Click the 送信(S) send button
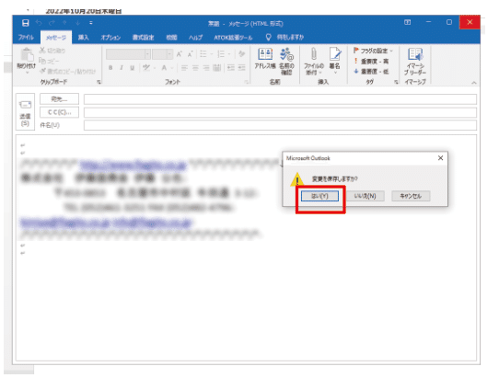Image resolution: width=499 pixels, height=378 pixels. pos(25,112)
